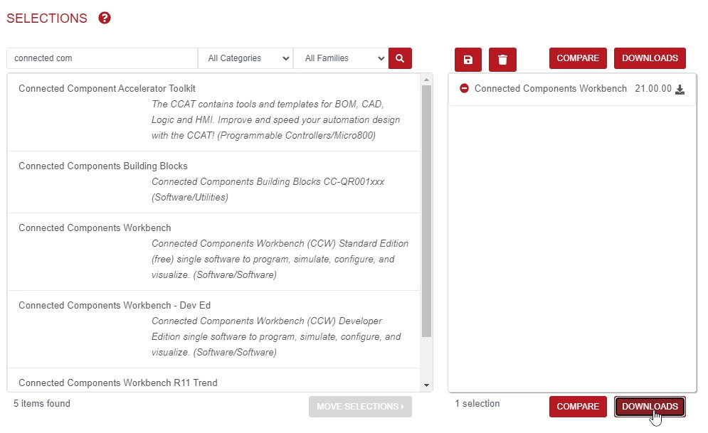Viewport: 708px width, 433px height.
Task: Click the SELECTIONS heading
Action: [47, 18]
